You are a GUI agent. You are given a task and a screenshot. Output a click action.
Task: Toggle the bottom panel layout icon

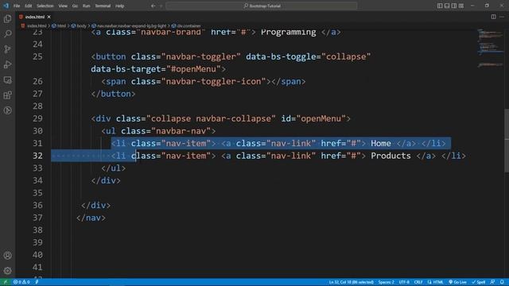447,6
